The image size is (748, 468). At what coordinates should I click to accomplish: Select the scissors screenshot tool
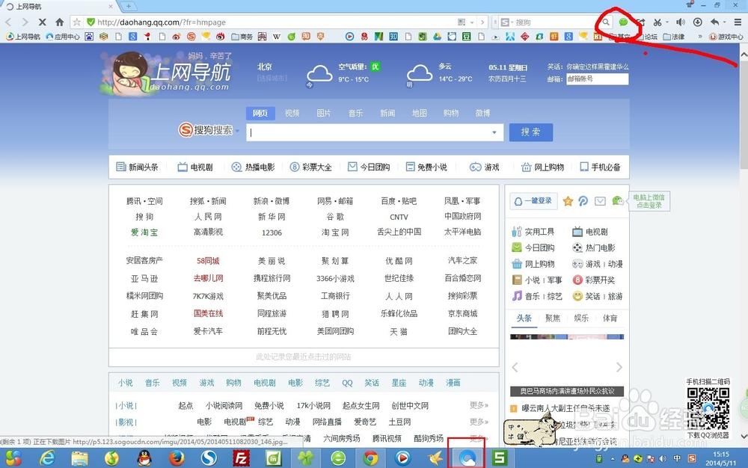pos(657,22)
